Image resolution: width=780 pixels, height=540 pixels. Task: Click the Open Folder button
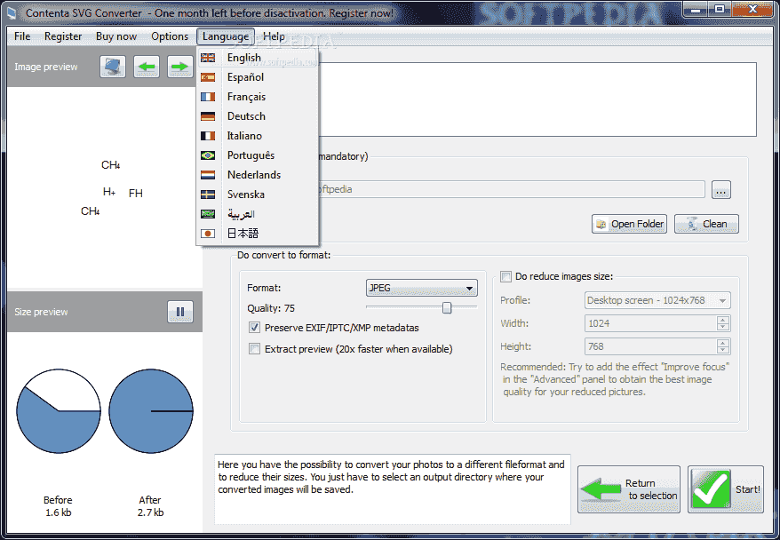click(x=629, y=224)
